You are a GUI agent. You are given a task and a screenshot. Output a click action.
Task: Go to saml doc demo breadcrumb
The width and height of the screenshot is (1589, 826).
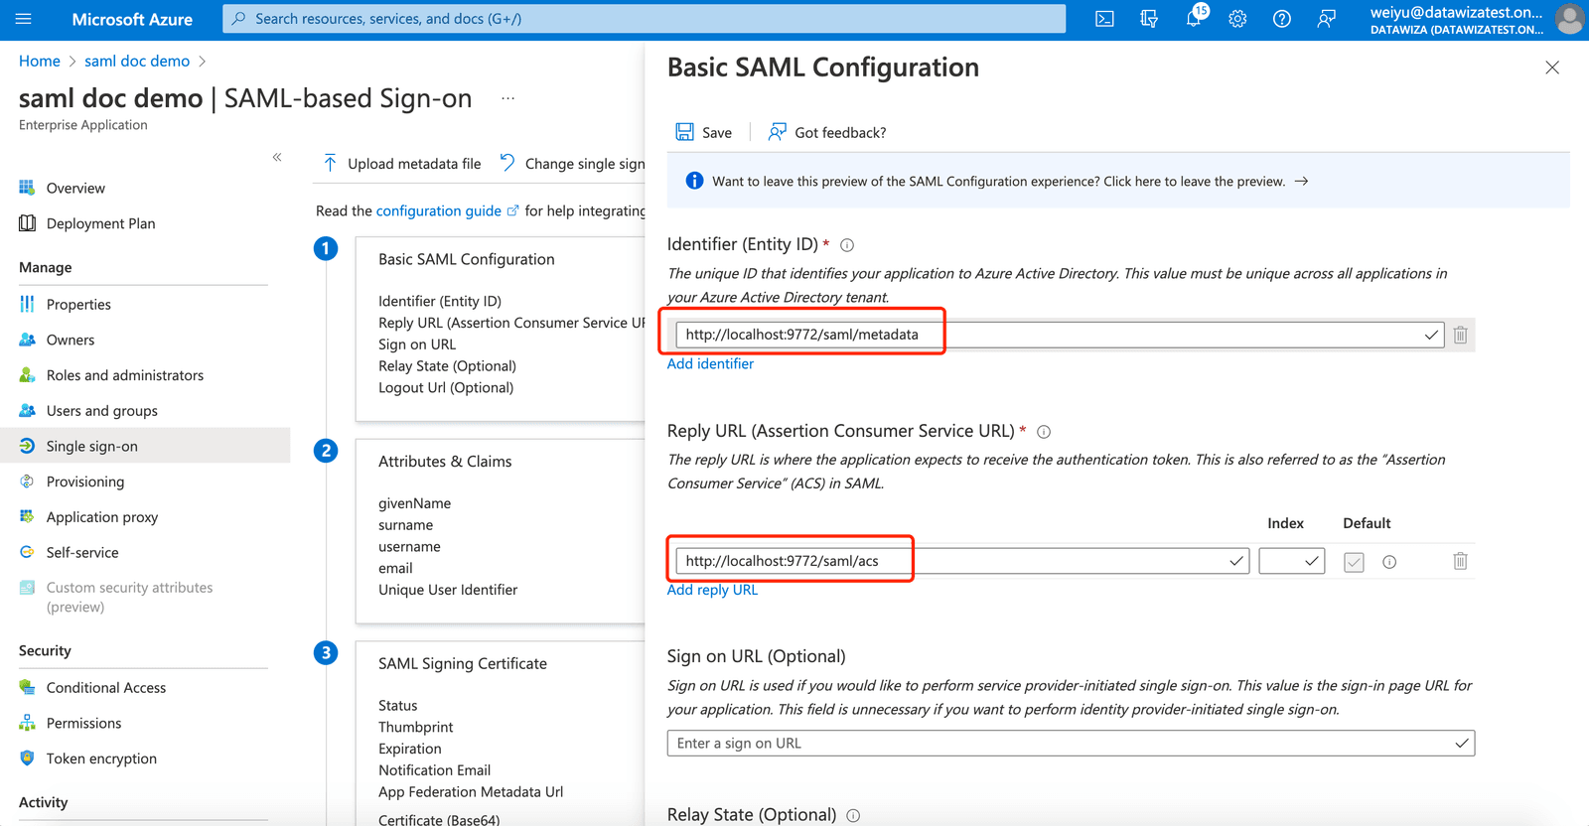137,61
